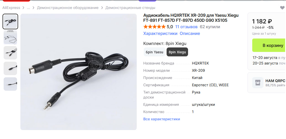
Task: Add item with В корзину button
Action: coord(269,45)
